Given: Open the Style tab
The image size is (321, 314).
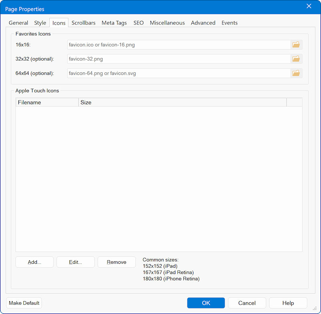Looking at the screenshot, I should (x=40, y=23).
